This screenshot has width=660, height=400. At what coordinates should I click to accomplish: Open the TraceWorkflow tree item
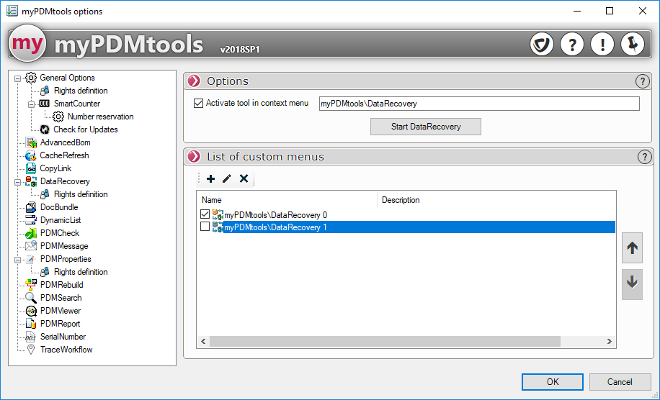click(x=66, y=350)
